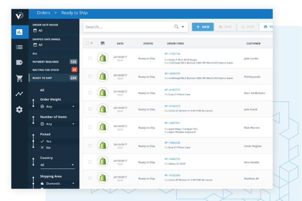Select Picked Yes option
This screenshot has width=302, height=201.
pos(46,141)
